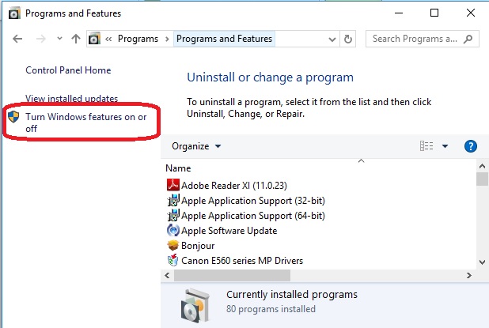This screenshot has width=489, height=328.
Task: Open the Organize dropdown menu
Action: pyautogui.click(x=196, y=146)
